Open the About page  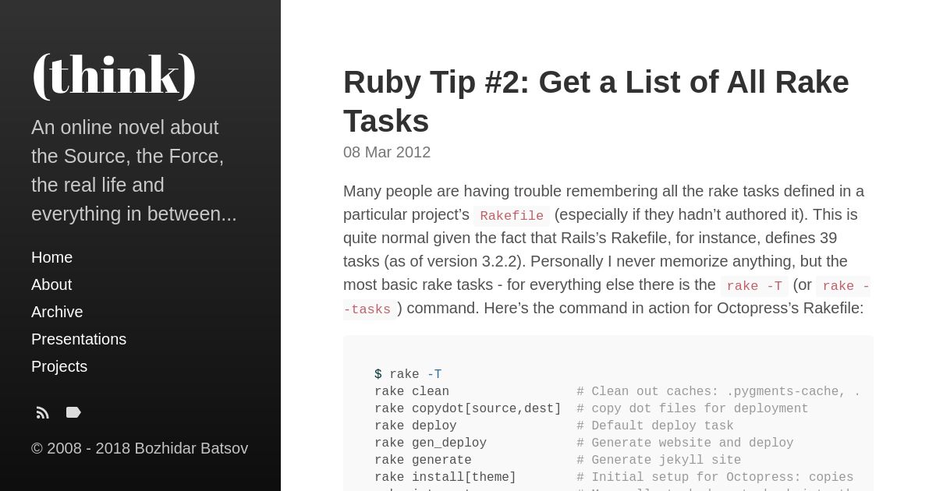(x=51, y=284)
